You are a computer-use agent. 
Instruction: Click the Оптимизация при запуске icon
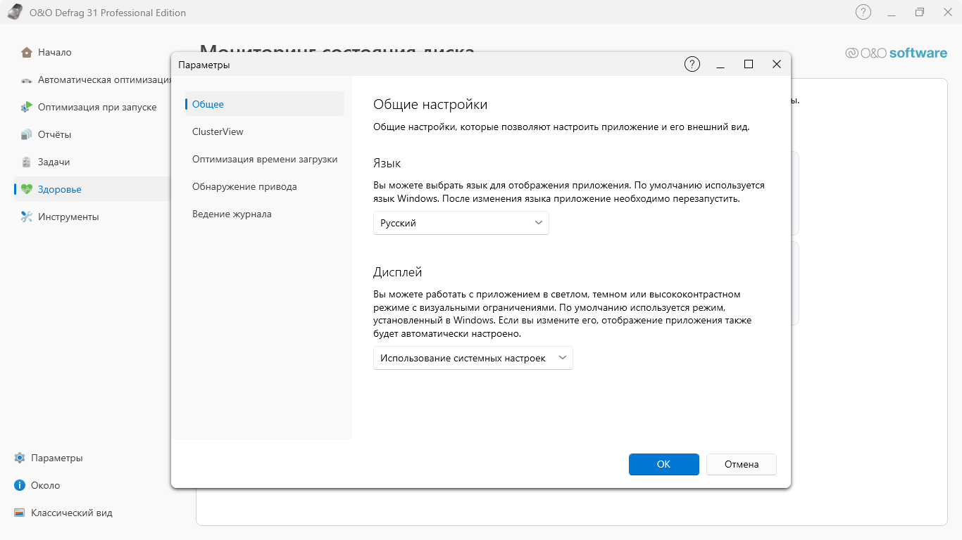pyautogui.click(x=27, y=107)
